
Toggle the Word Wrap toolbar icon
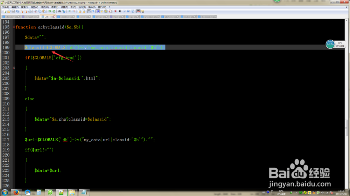click(89, 11)
